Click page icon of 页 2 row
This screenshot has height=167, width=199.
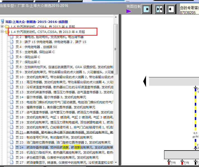[x=11, y=37]
